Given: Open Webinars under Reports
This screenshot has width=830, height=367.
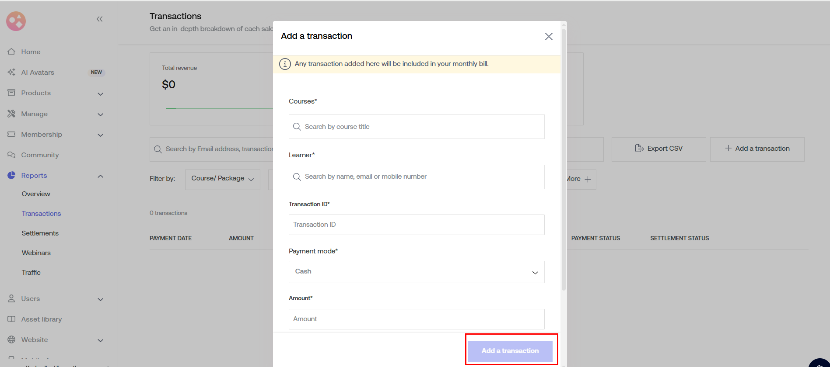Looking at the screenshot, I should pyautogui.click(x=36, y=253).
